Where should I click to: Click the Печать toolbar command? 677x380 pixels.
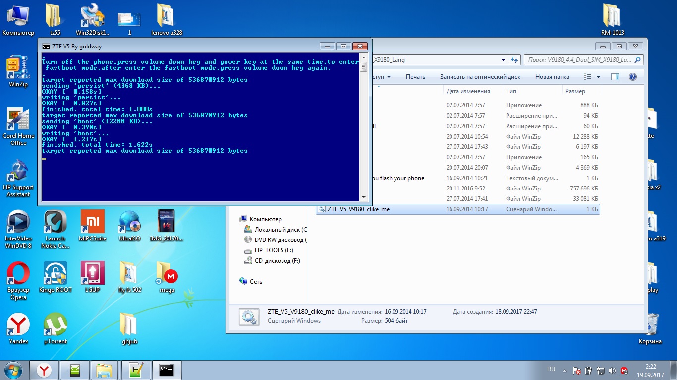(415, 77)
